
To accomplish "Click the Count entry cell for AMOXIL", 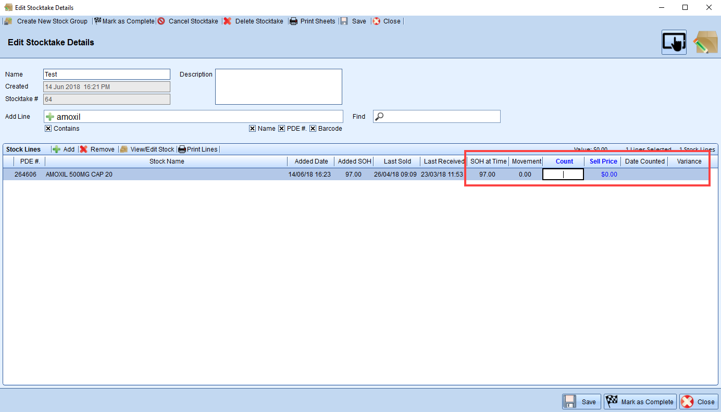I will tap(563, 174).
